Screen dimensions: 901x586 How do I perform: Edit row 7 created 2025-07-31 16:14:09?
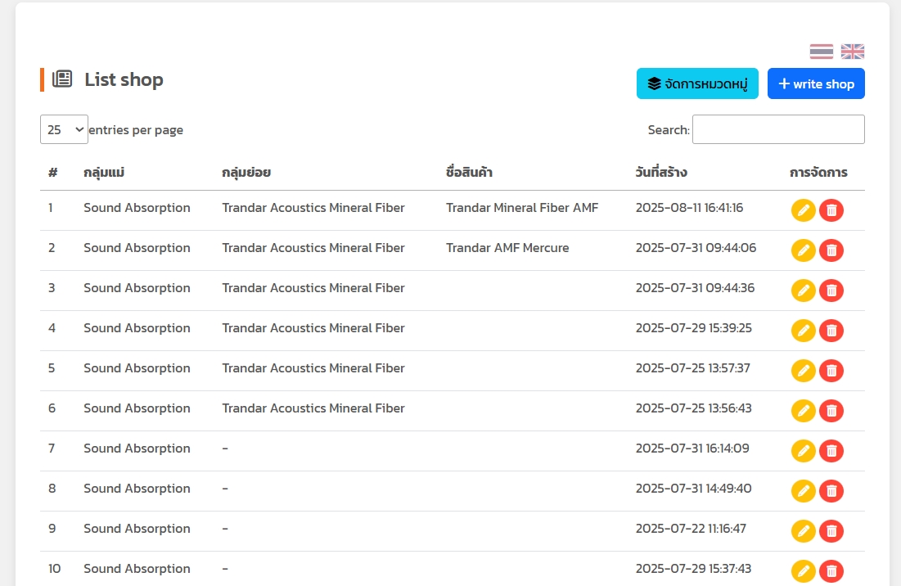pyautogui.click(x=804, y=451)
